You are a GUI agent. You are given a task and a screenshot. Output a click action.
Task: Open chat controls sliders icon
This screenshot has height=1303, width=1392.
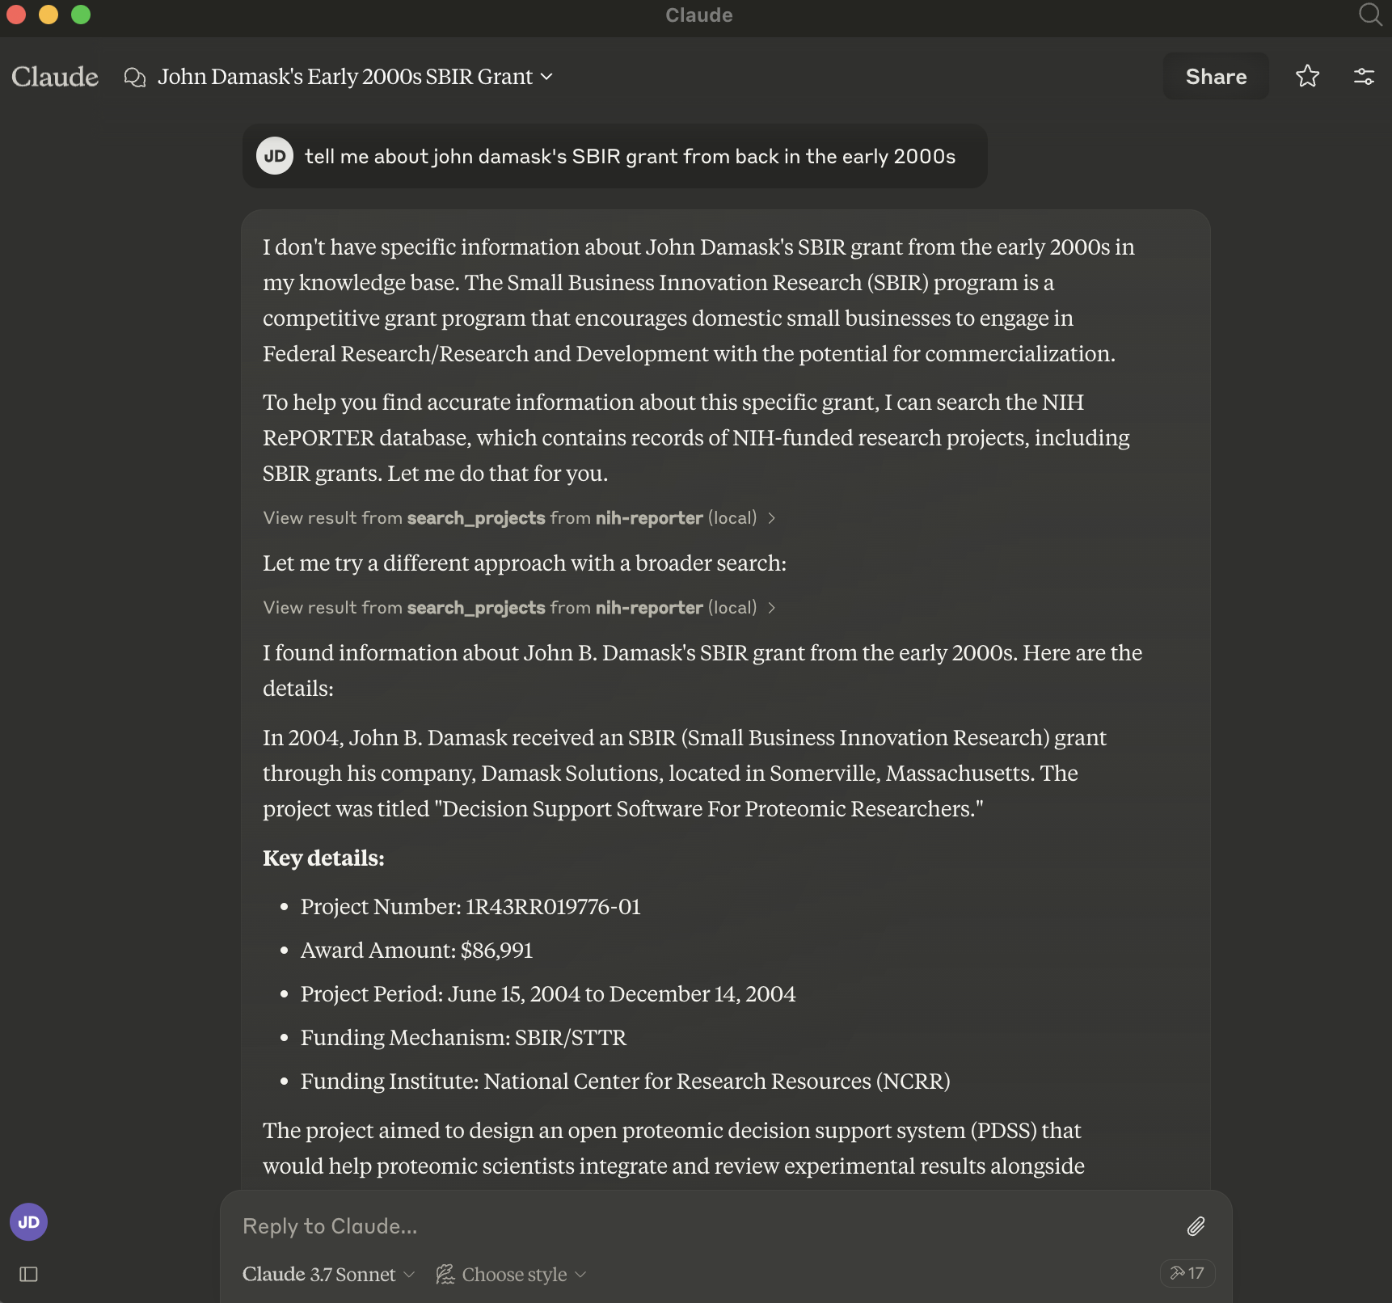coord(1364,76)
